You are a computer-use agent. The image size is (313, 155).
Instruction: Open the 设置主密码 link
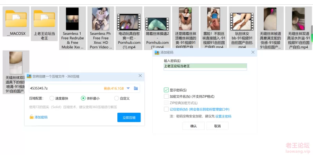[x=223, y=116]
